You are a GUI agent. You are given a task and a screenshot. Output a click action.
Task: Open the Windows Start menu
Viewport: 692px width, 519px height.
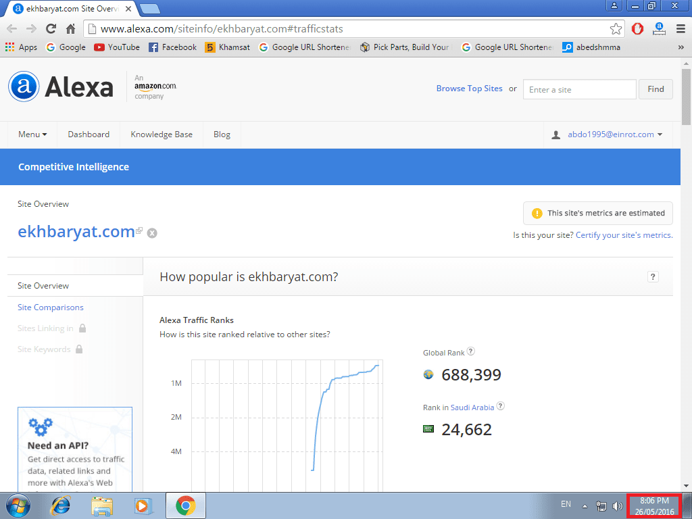coord(18,505)
